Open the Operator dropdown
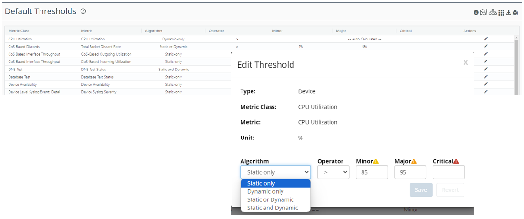 point(333,172)
